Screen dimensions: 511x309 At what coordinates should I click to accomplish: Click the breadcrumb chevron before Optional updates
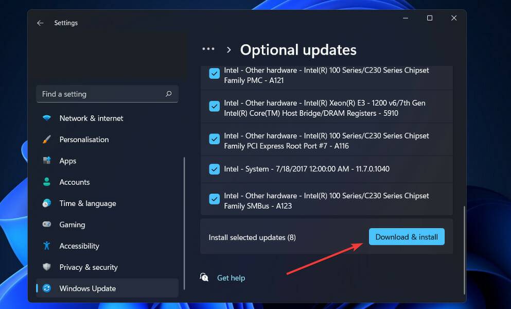tap(228, 49)
